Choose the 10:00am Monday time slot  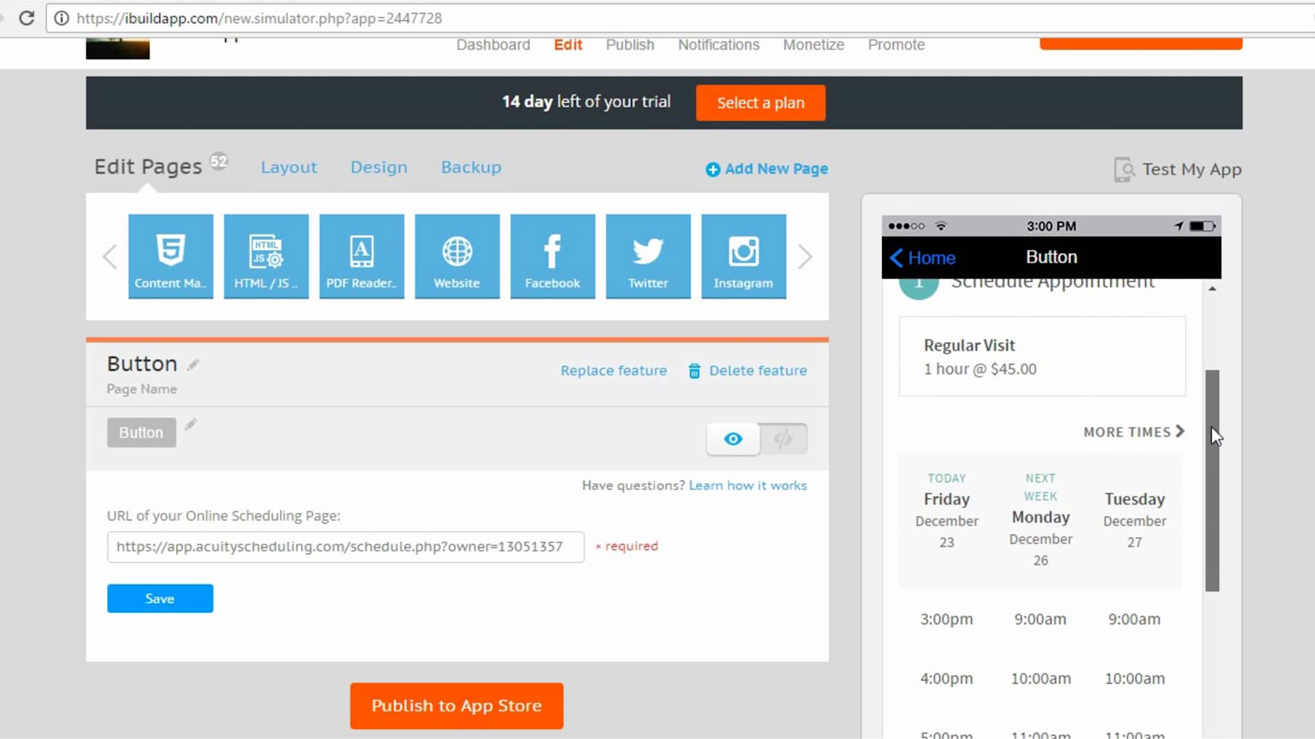[x=1040, y=679]
